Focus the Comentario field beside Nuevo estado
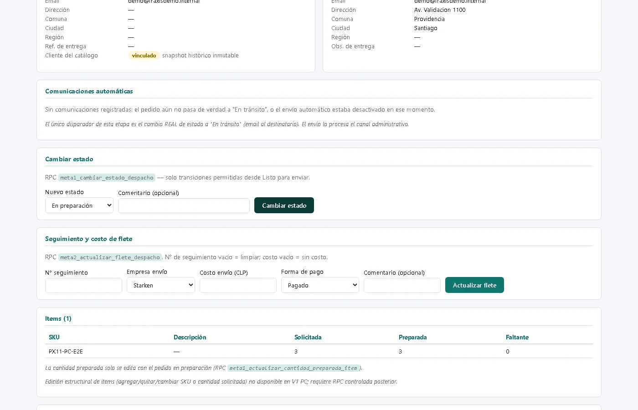The width and height of the screenshot is (638, 410). (x=184, y=206)
